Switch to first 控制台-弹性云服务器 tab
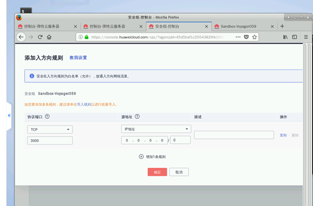Image resolution: width=313 pixels, height=206 pixels. (x=48, y=26)
